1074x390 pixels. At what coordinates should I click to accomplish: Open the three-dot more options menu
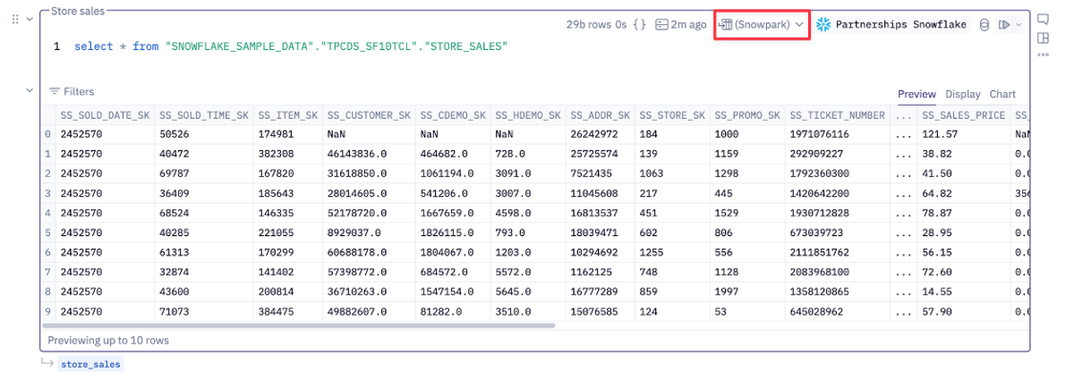coord(1043,55)
